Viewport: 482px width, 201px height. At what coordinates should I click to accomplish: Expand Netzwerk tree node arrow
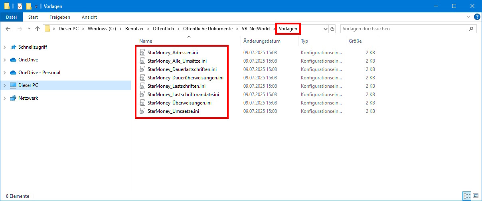tap(5, 98)
